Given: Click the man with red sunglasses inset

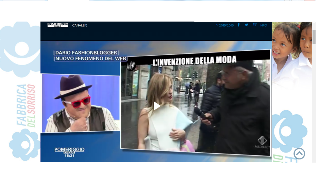Looking at the screenshot, I should point(81,103).
